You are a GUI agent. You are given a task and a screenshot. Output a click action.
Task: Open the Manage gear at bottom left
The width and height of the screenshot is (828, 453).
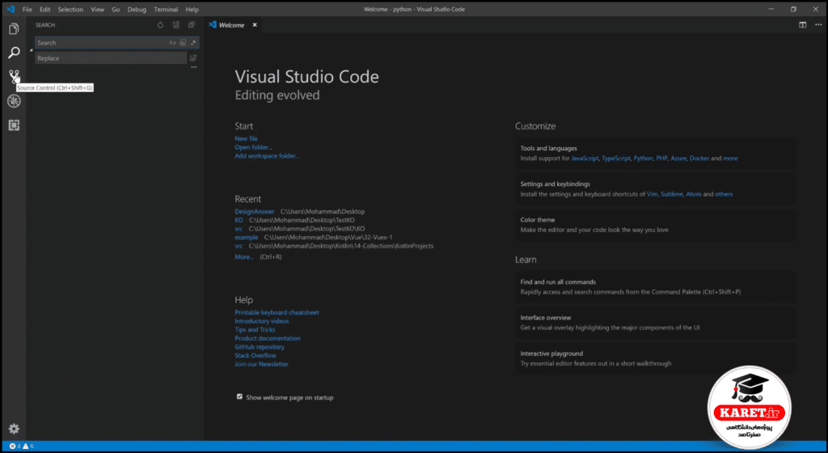pos(14,429)
